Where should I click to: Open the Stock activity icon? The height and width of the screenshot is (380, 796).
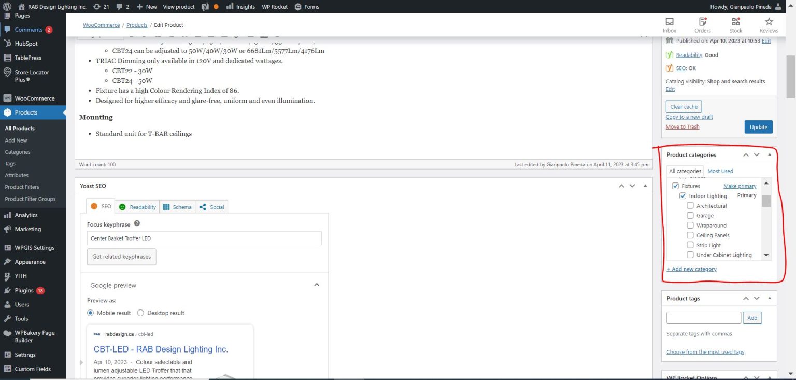tap(736, 22)
